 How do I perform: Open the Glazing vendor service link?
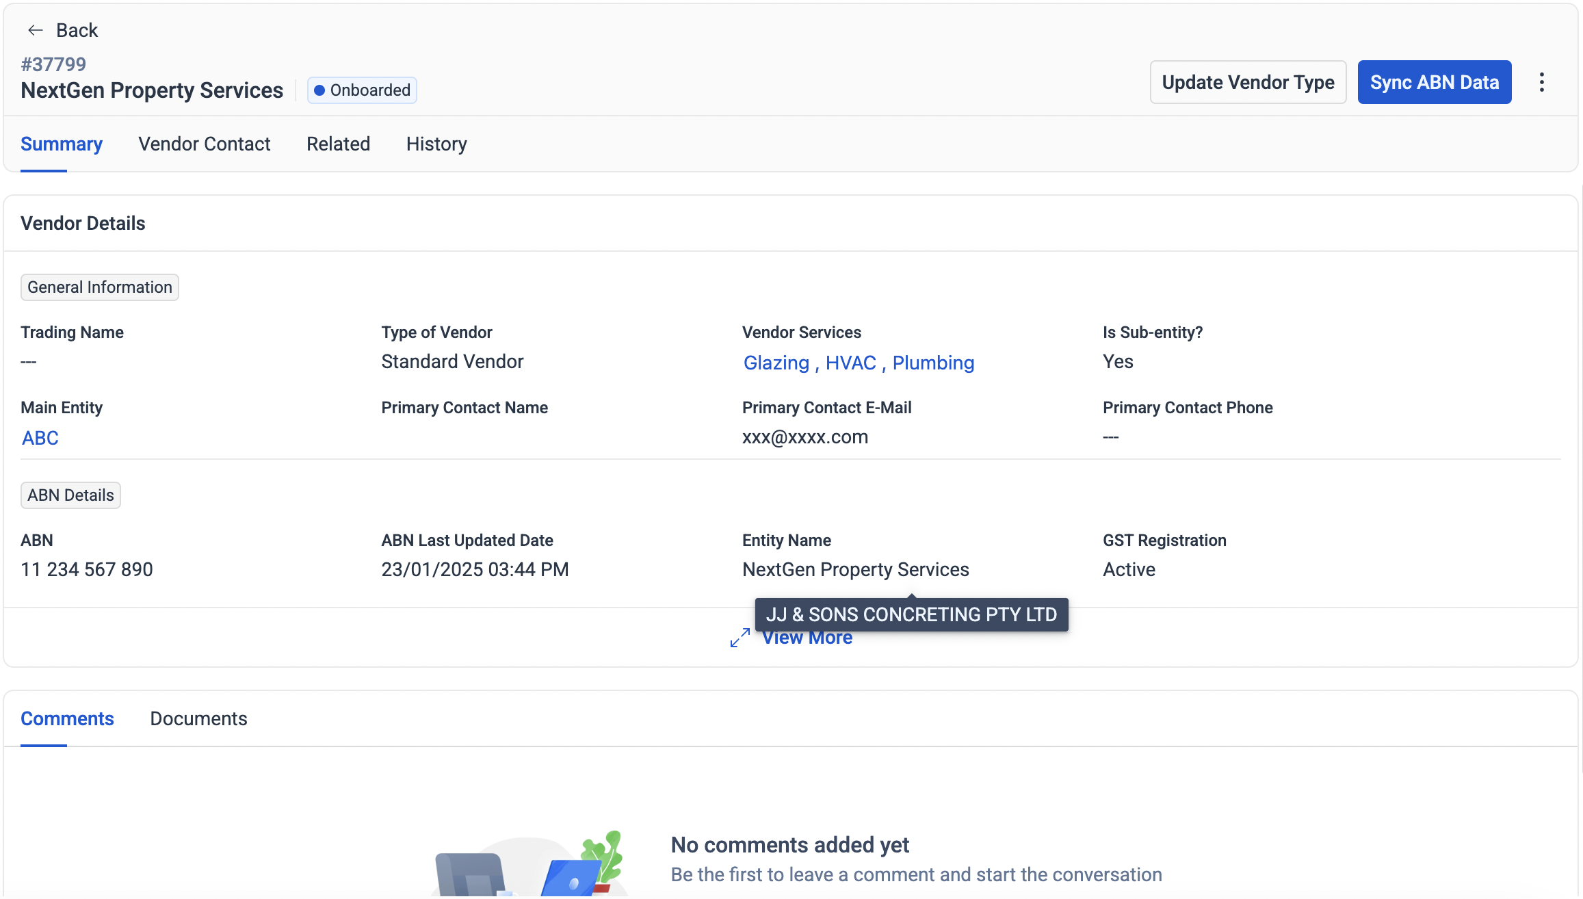coord(776,363)
